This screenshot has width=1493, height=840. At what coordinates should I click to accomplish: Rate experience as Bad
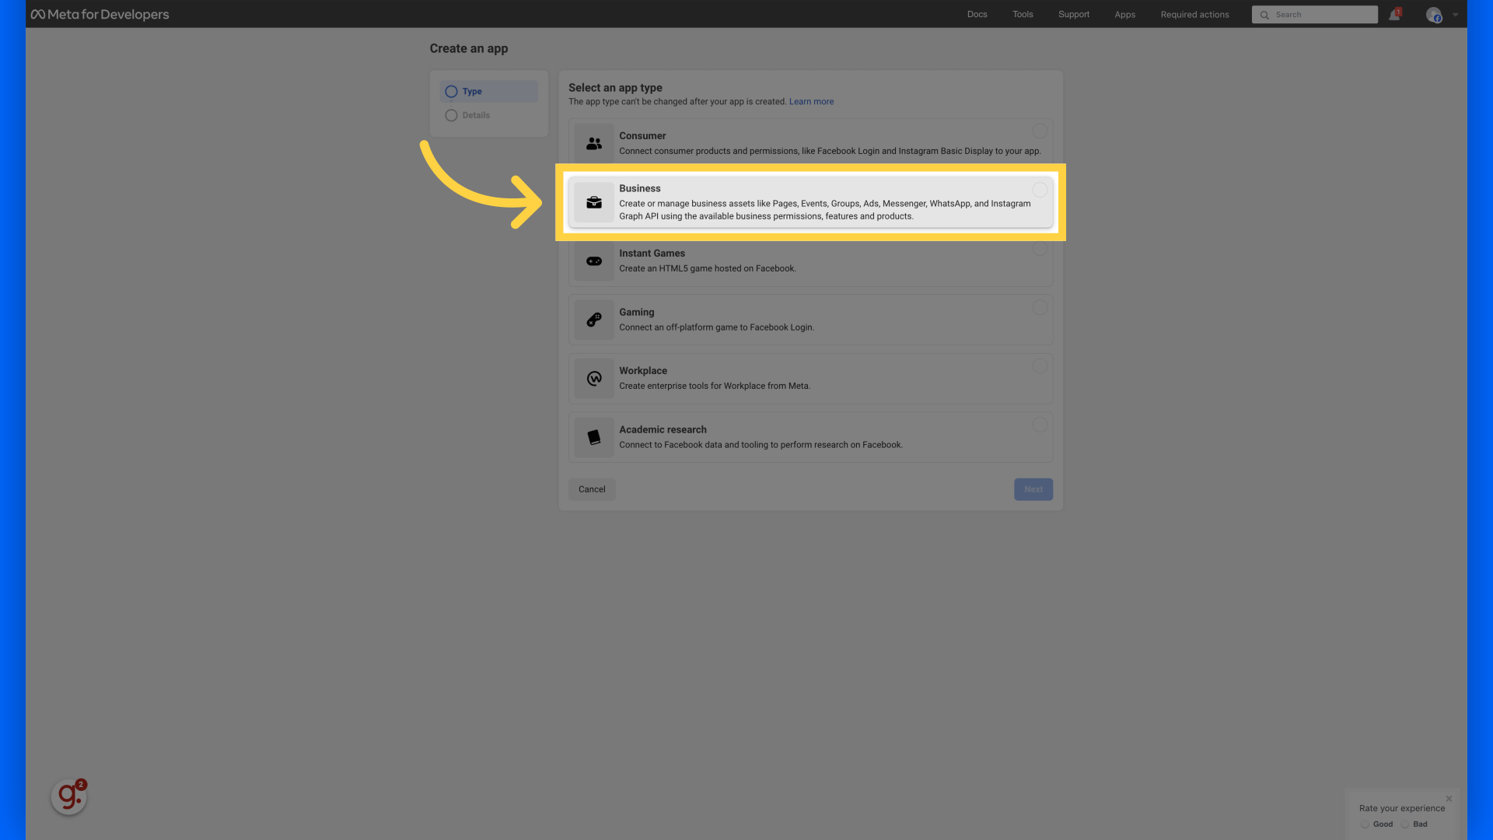(x=1405, y=824)
